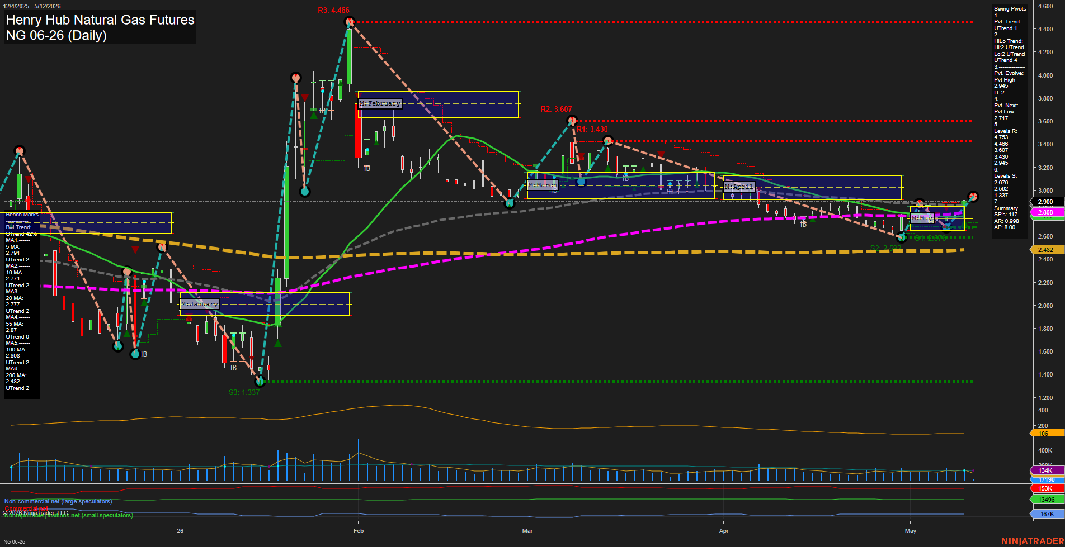Click the M:May monthly range label
Viewport: 1065px width, 547px height.
point(922,218)
